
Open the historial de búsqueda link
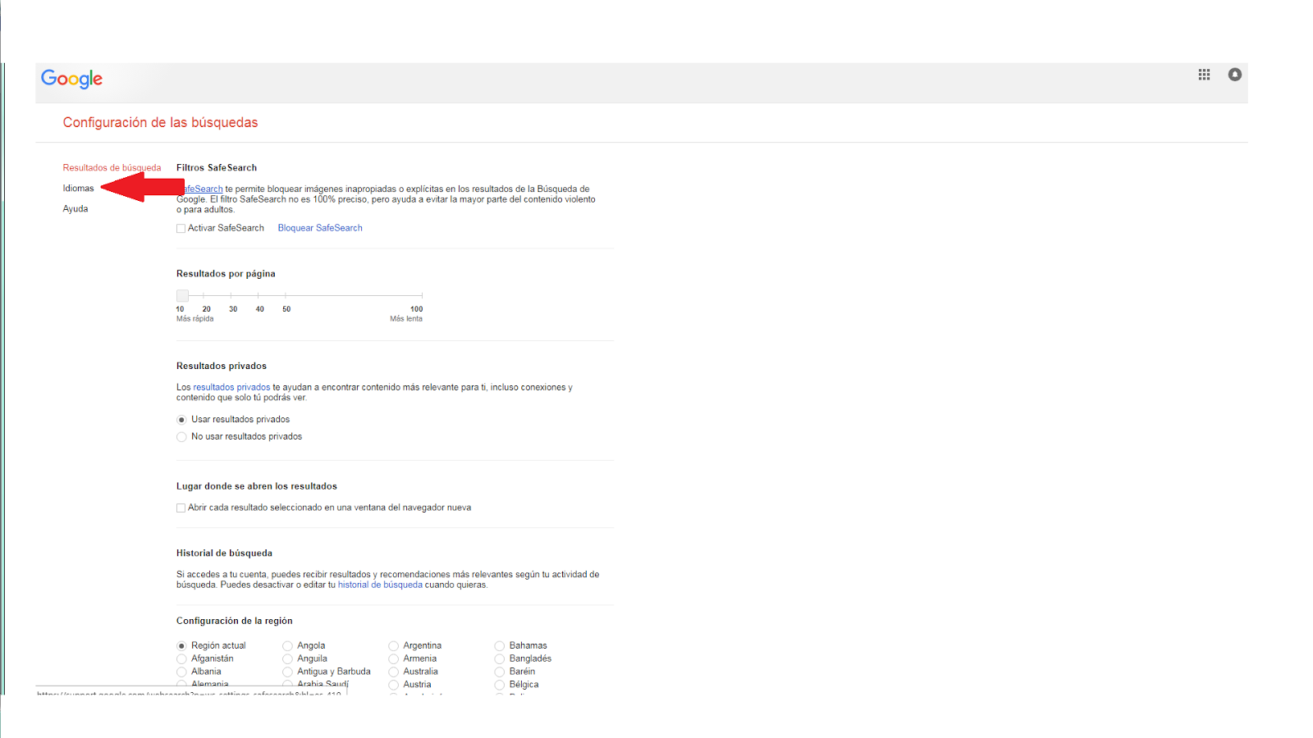(380, 585)
